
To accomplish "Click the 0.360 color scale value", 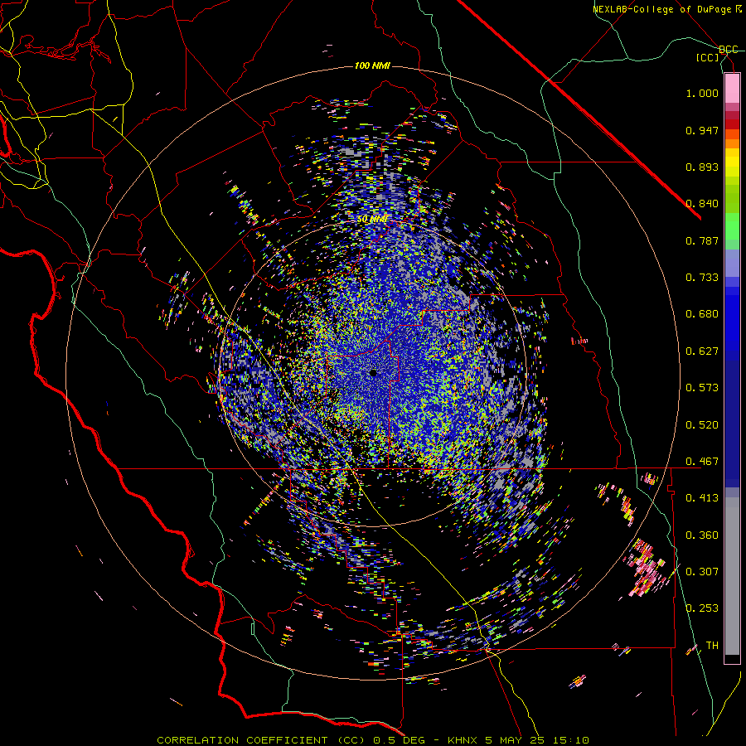I will tap(702, 535).
